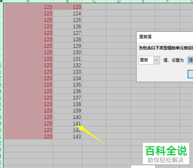The width and height of the screenshot is (193, 168).
Task: Select column F header
Action: click(x=168, y=1)
